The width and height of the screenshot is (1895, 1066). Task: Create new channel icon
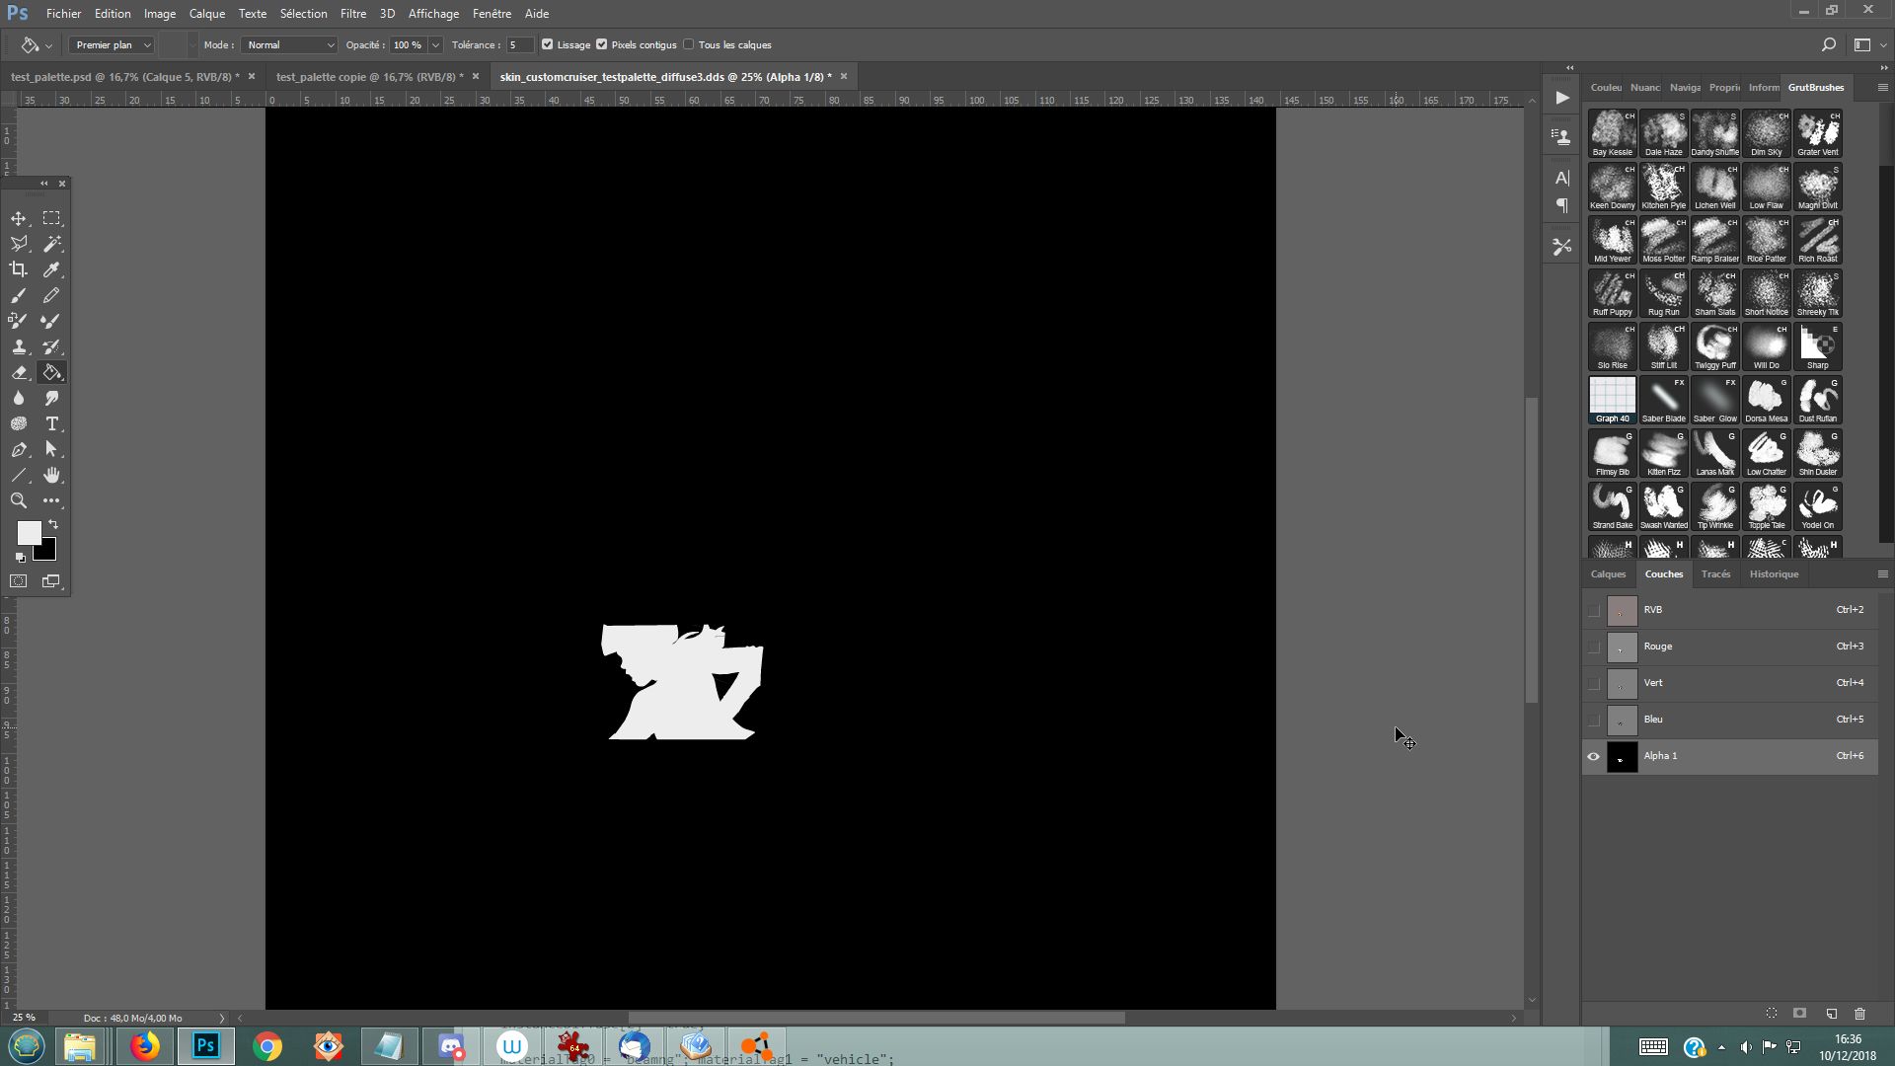click(x=1831, y=1014)
